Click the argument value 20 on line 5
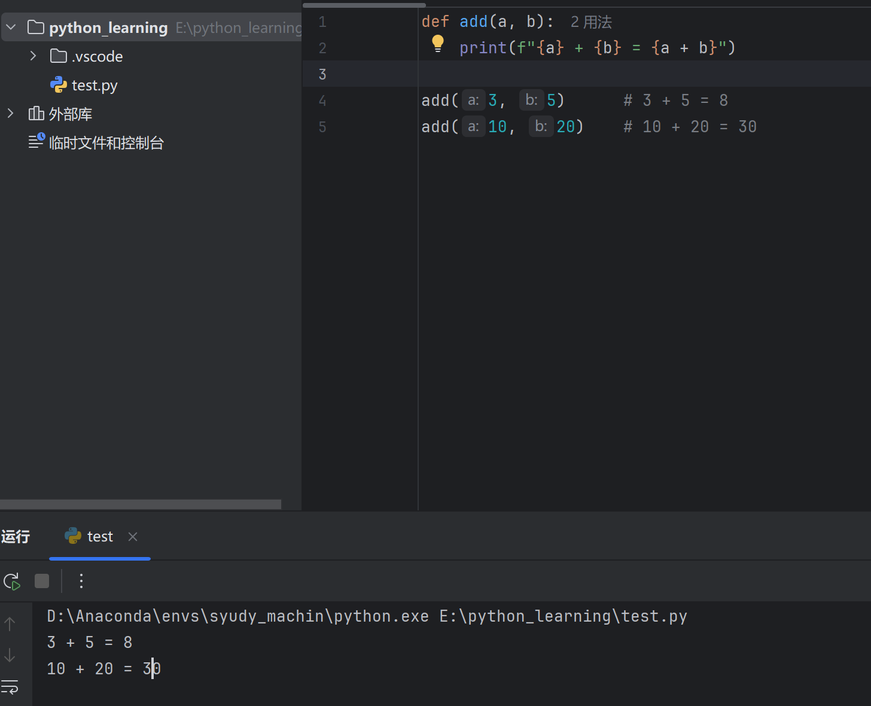The image size is (871, 706). click(566, 127)
